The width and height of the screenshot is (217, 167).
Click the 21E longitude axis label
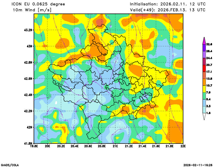115,146
